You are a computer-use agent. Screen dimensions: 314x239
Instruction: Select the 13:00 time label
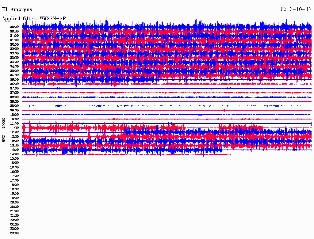14,141
